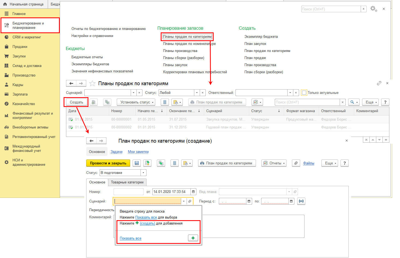Open Установить статус dropdown

coord(136,102)
